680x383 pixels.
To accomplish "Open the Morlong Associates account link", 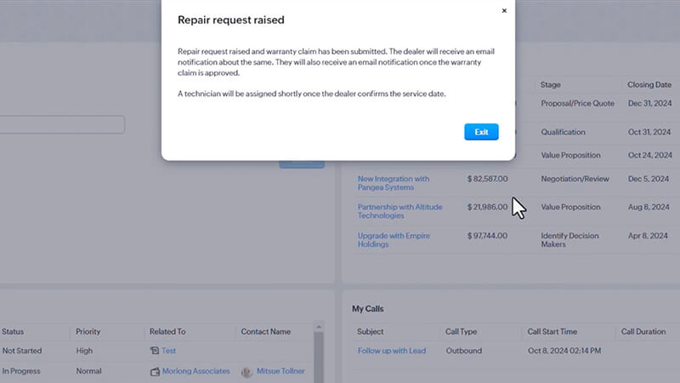I will coord(196,371).
